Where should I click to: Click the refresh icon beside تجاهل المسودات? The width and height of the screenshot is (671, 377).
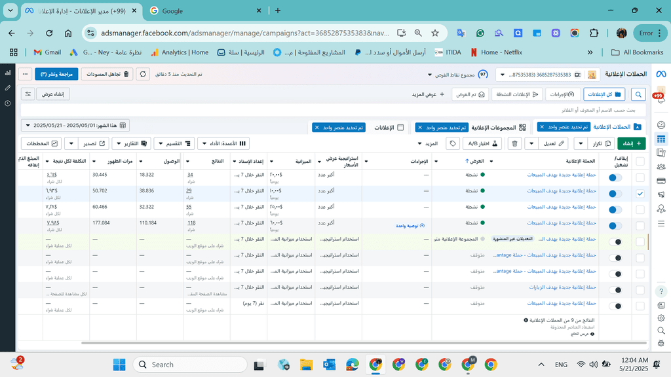[x=144, y=75]
